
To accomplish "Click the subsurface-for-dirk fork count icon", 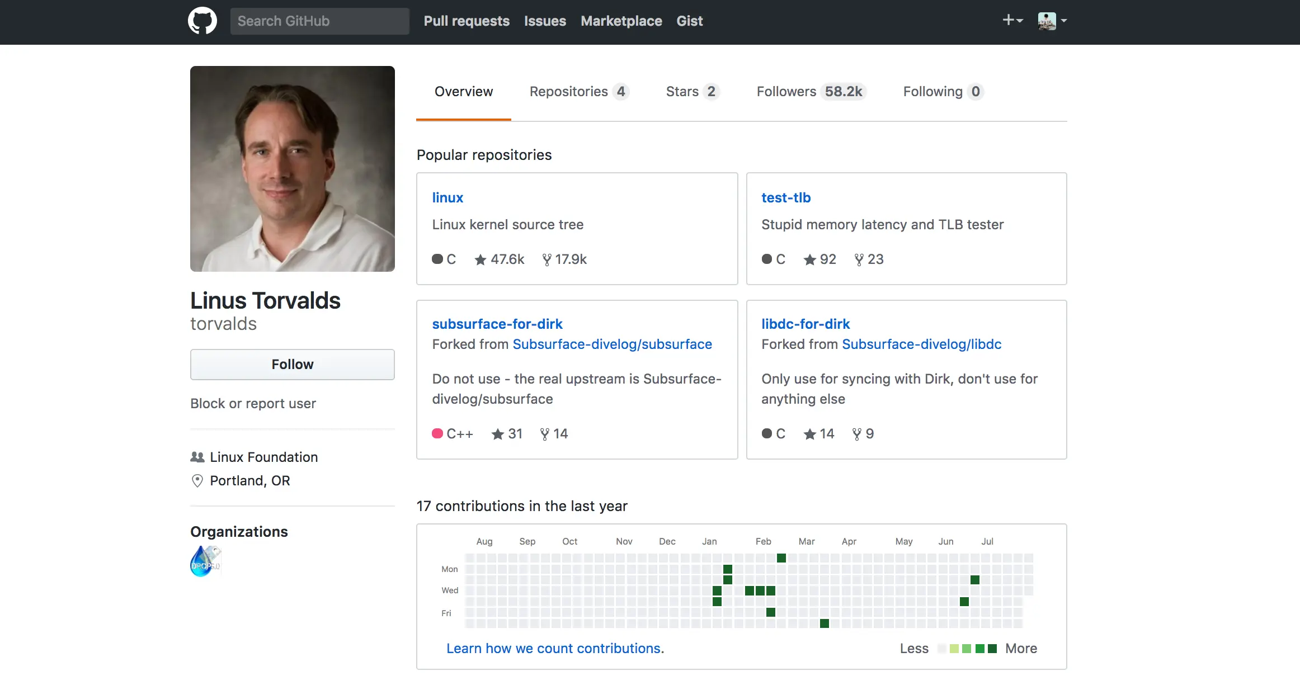I will [x=544, y=434].
